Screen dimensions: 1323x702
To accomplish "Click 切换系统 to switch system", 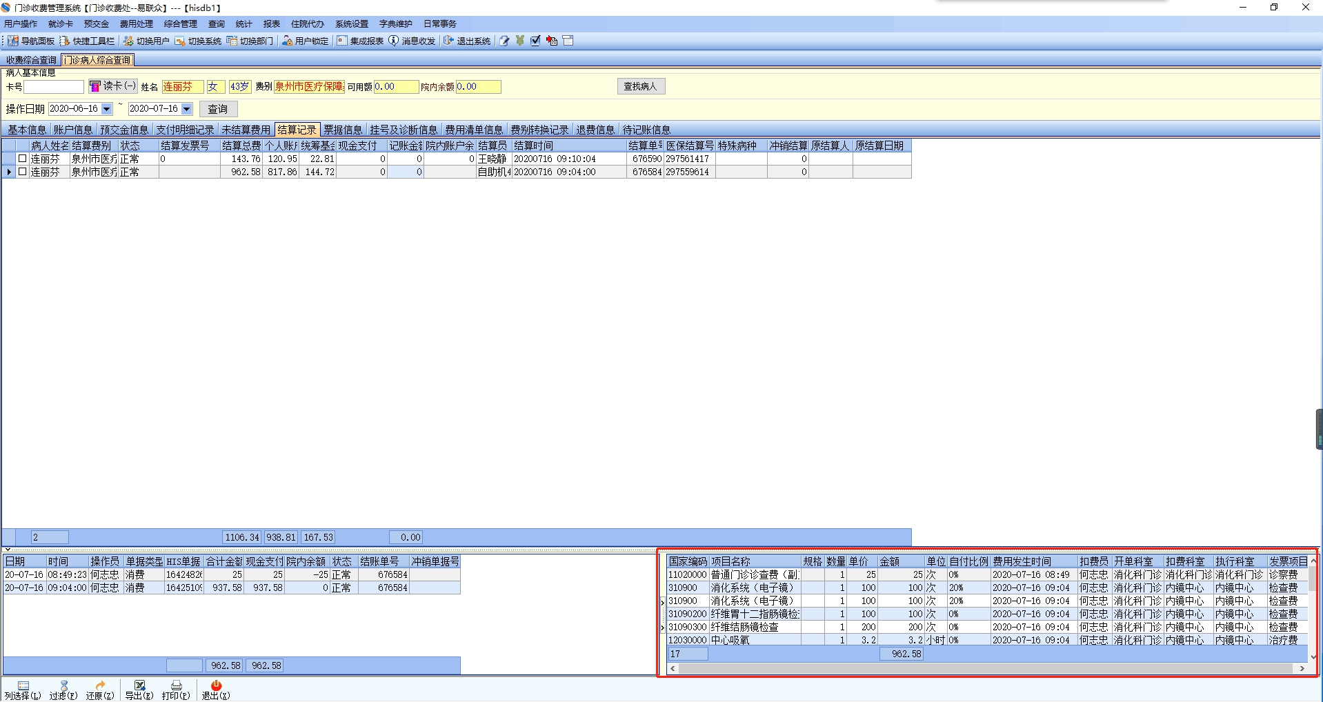I will click(198, 41).
